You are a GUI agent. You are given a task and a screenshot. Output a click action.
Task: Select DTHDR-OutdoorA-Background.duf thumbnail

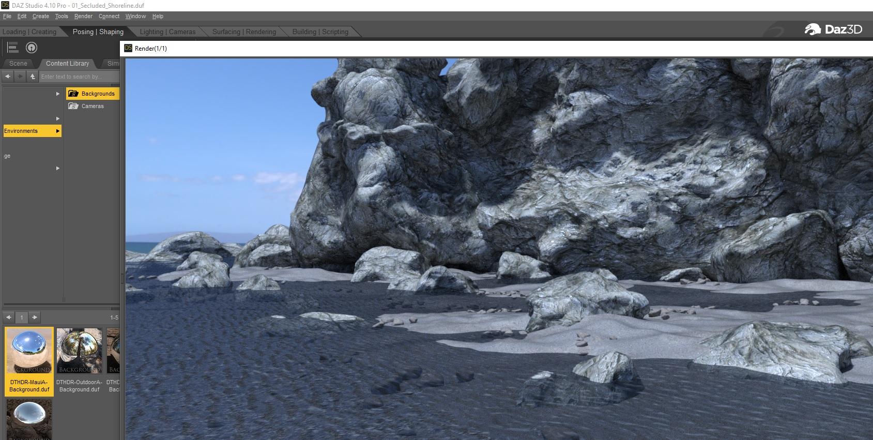pos(79,361)
